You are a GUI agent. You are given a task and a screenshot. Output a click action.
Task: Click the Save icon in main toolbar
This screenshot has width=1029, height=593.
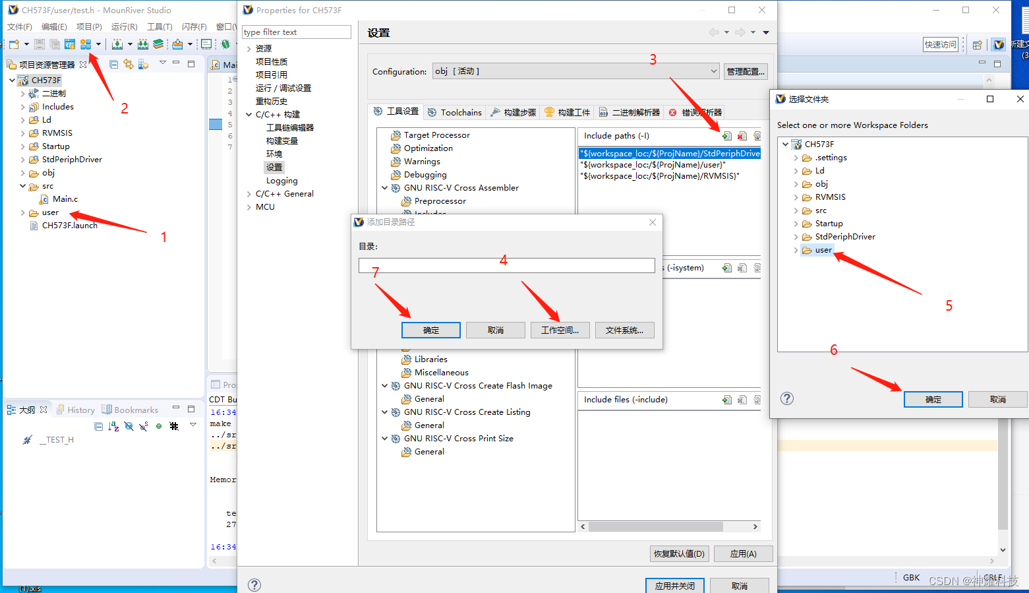coord(40,44)
